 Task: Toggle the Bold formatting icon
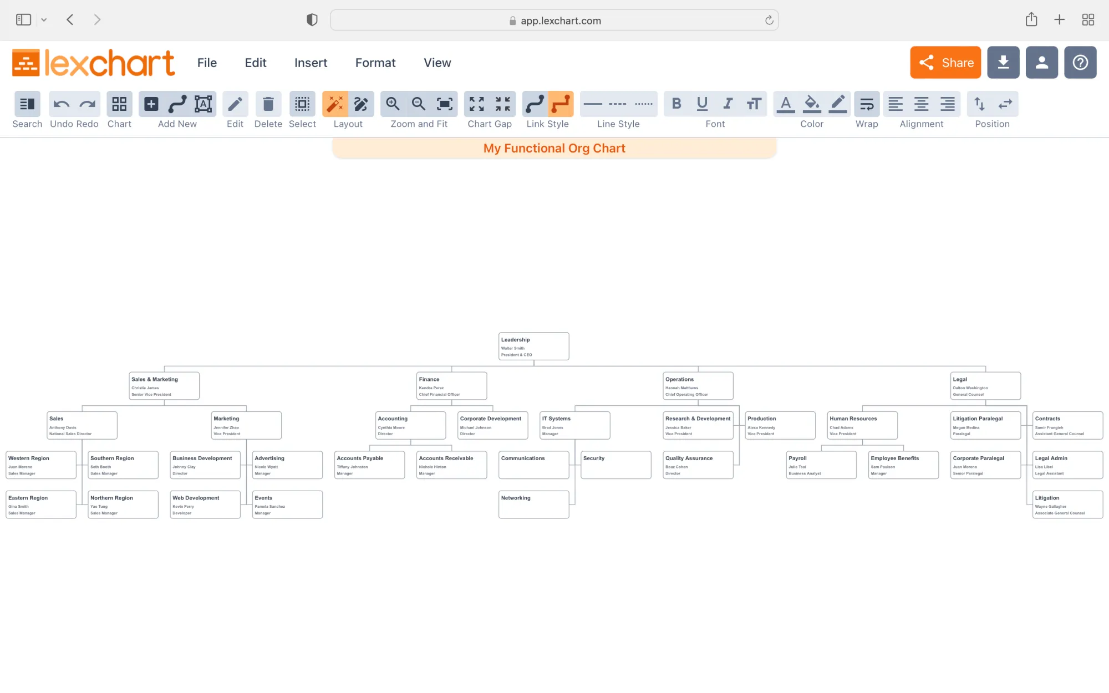point(675,104)
